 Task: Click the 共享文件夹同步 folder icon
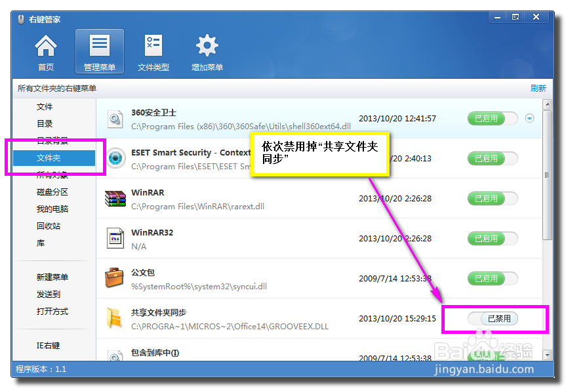(114, 318)
